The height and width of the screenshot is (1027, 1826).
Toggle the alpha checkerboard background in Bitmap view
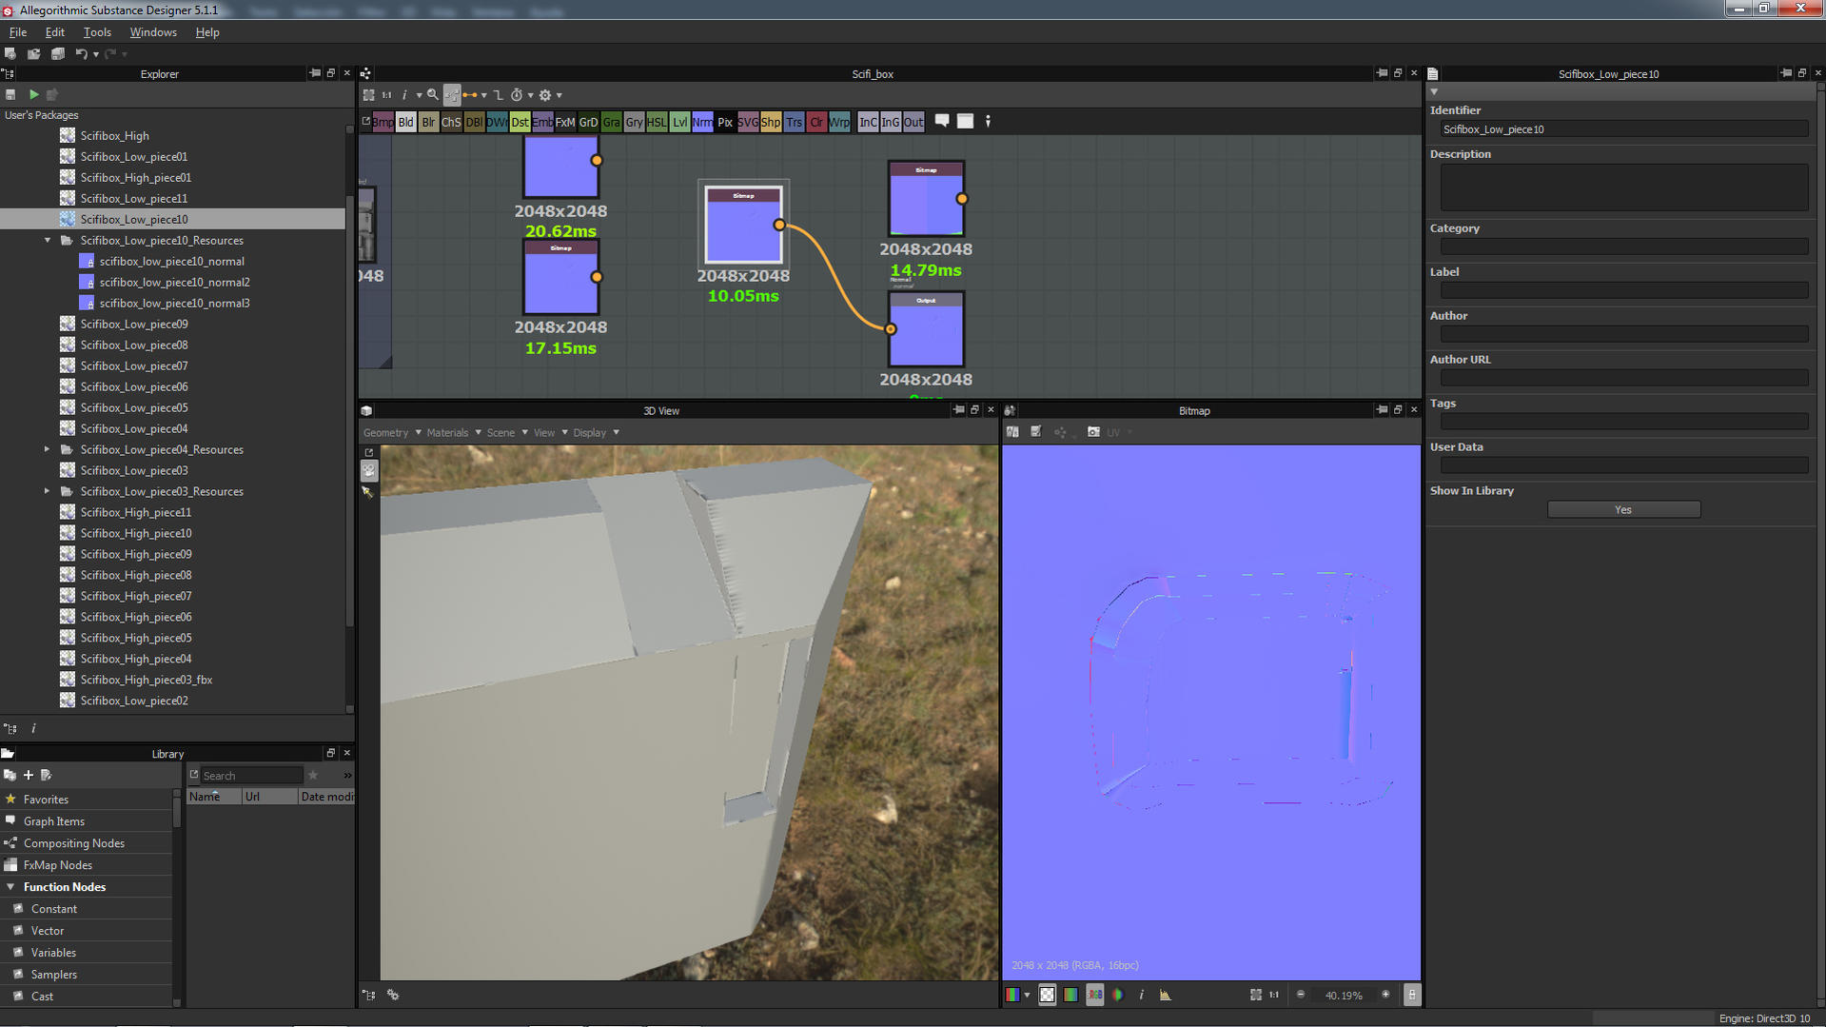1047,994
